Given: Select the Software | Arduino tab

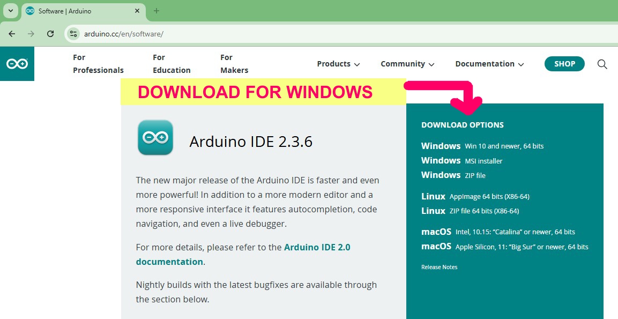Looking at the screenshot, I should tap(84, 11).
